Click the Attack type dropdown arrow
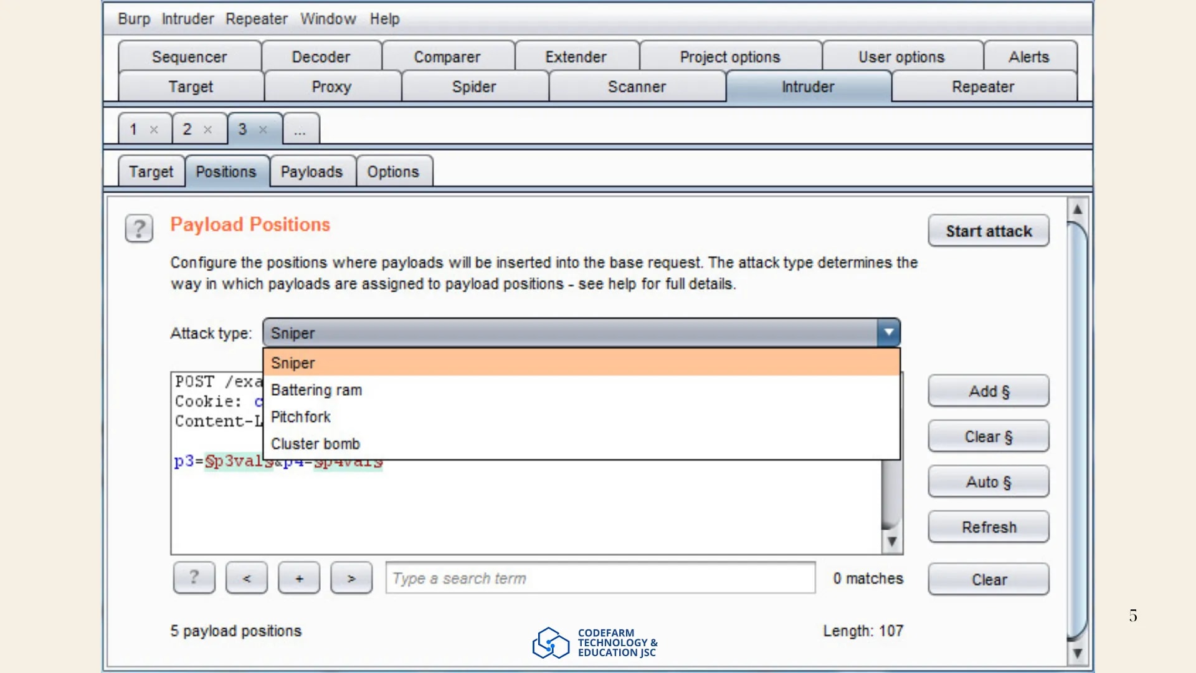Screen dimensions: 1196x673 click(889, 332)
